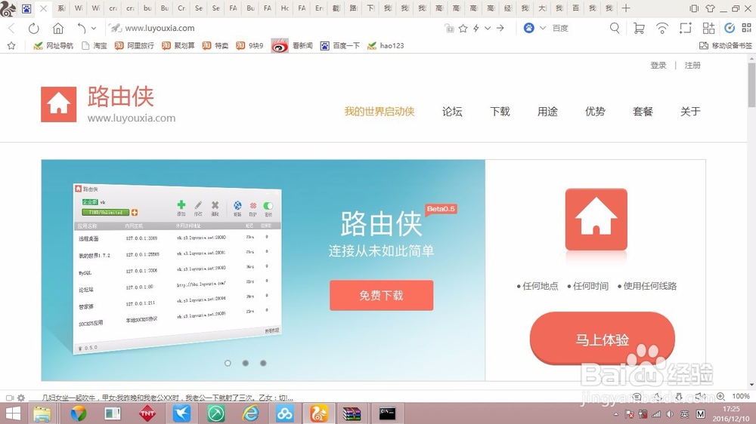Open File Explorer from taskbar
Image resolution: width=756 pixels, height=424 pixels.
(42, 413)
